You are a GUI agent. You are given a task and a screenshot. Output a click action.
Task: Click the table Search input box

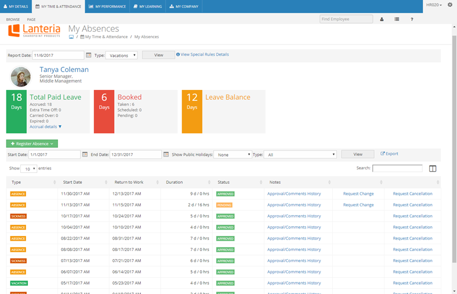(x=397, y=168)
